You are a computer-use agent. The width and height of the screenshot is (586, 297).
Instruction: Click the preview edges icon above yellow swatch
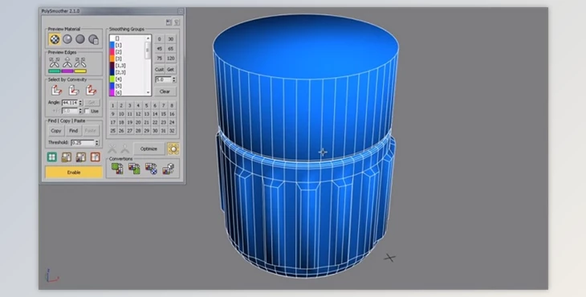pos(80,63)
